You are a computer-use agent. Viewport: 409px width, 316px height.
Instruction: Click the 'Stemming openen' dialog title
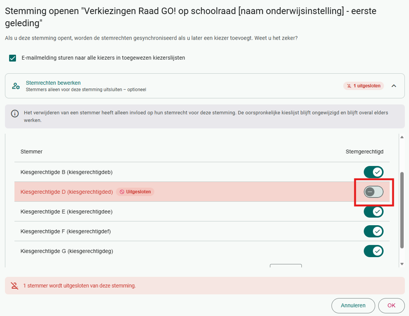click(x=191, y=17)
